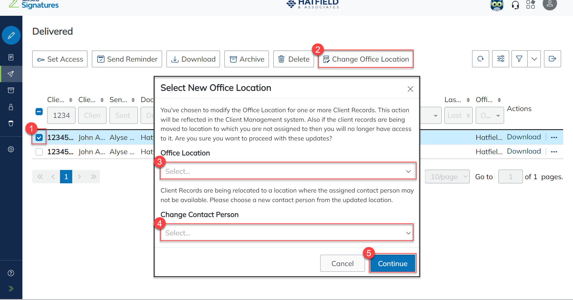The width and height of the screenshot is (573, 300).
Task: Download the first Hatfield record
Action: coord(524,137)
